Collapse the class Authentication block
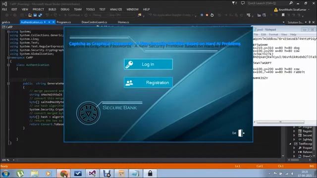The height and width of the screenshot is (178, 317). (8, 65)
